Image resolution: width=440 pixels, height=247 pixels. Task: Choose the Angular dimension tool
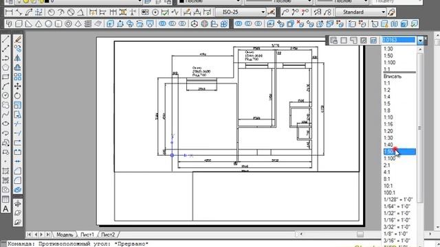coord(80,12)
